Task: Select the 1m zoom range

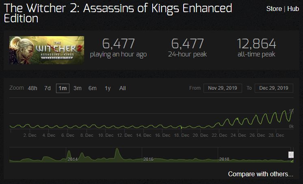Action: 63,88
